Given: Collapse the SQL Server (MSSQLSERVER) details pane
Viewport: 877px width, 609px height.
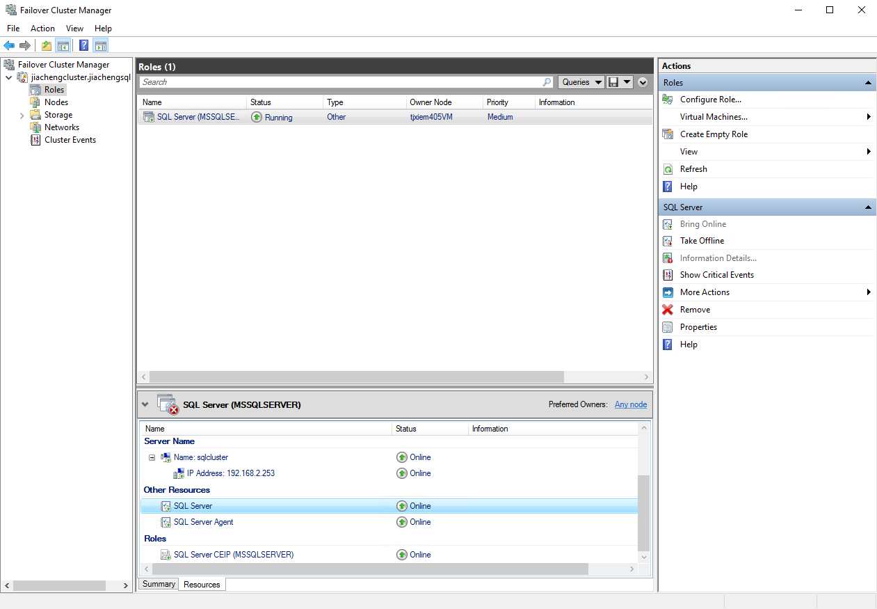Looking at the screenshot, I should pyautogui.click(x=145, y=404).
